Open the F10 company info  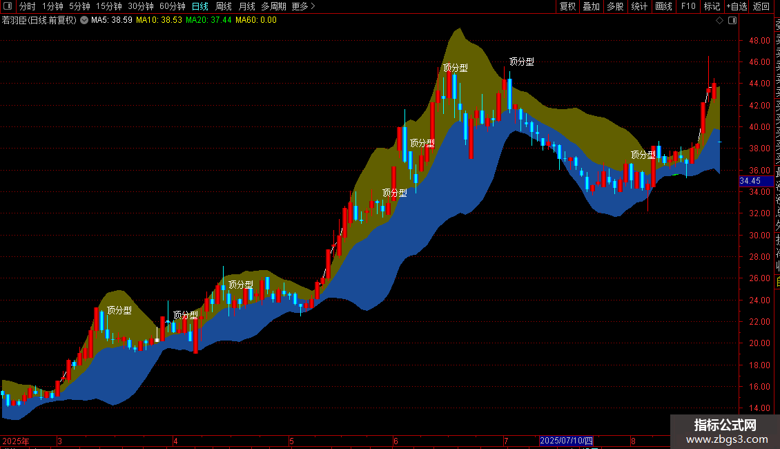[x=688, y=6]
